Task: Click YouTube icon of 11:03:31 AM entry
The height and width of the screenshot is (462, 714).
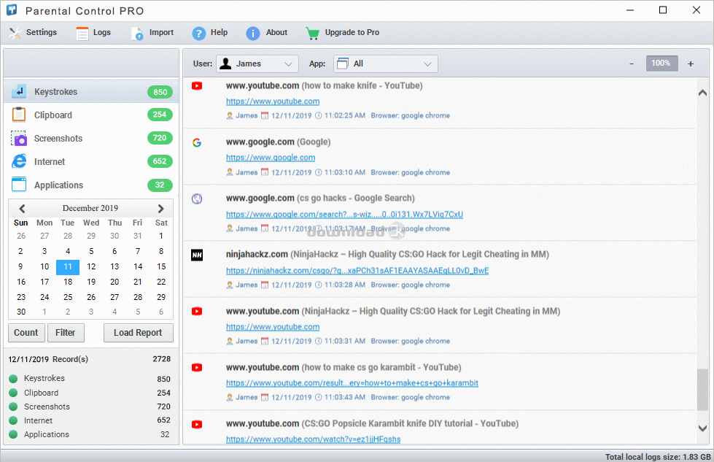Action: pos(197,311)
